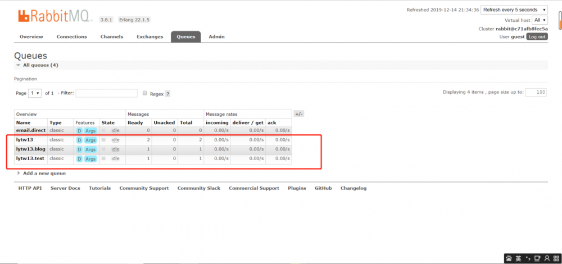Sort queues by the Name column header
This screenshot has width=562, height=264.
pos(23,122)
